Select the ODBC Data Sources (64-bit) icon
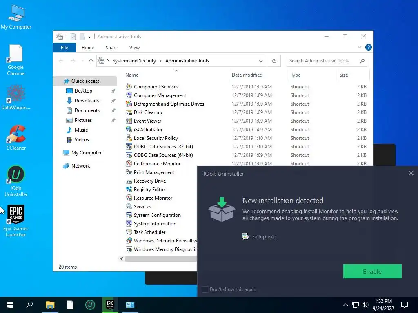This screenshot has height=313, width=418. point(129,155)
